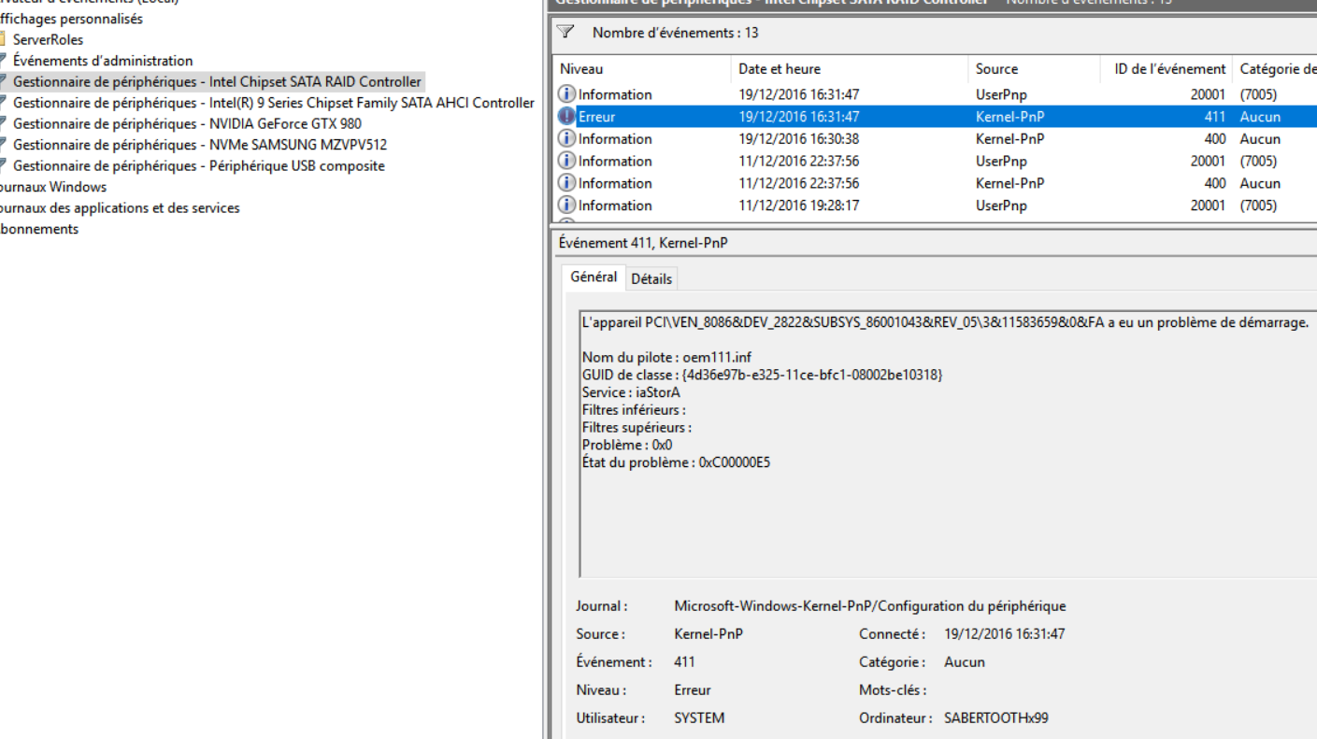The height and width of the screenshot is (739, 1317).
Task: Click the GUID de classe line
Action: coord(762,375)
